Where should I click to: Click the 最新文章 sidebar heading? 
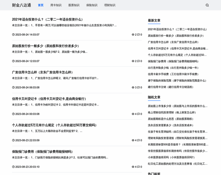tap(154, 20)
